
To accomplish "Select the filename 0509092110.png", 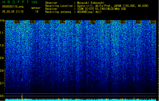I will coord(13,7).
